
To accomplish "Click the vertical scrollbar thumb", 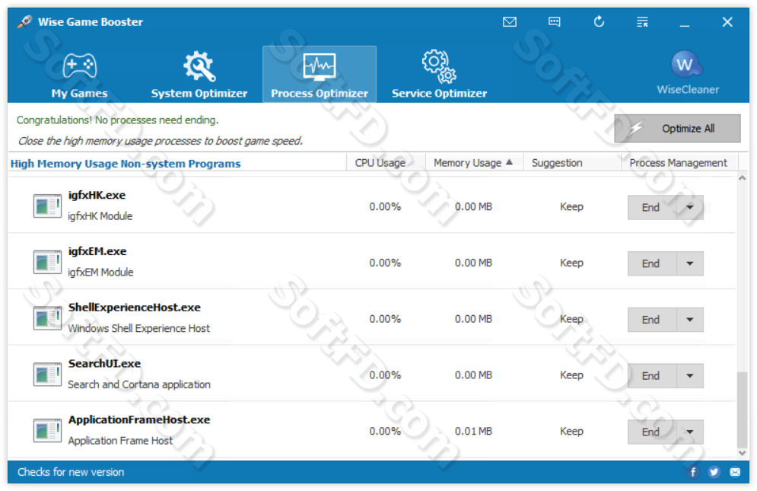I will (742, 410).
